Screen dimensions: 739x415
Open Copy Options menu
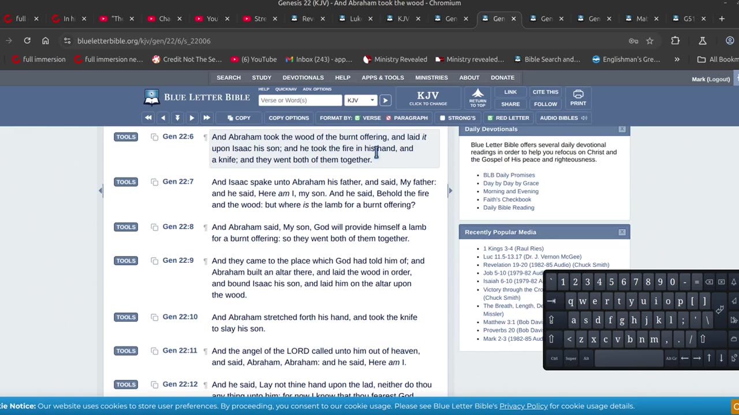(289, 118)
